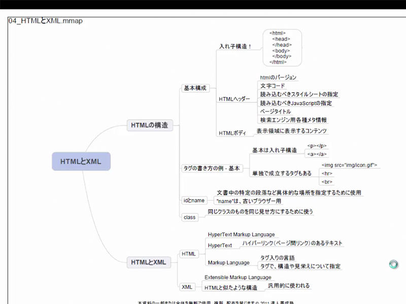Select the img src tag example
The height and width of the screenshot is (304, 406).
349,165
